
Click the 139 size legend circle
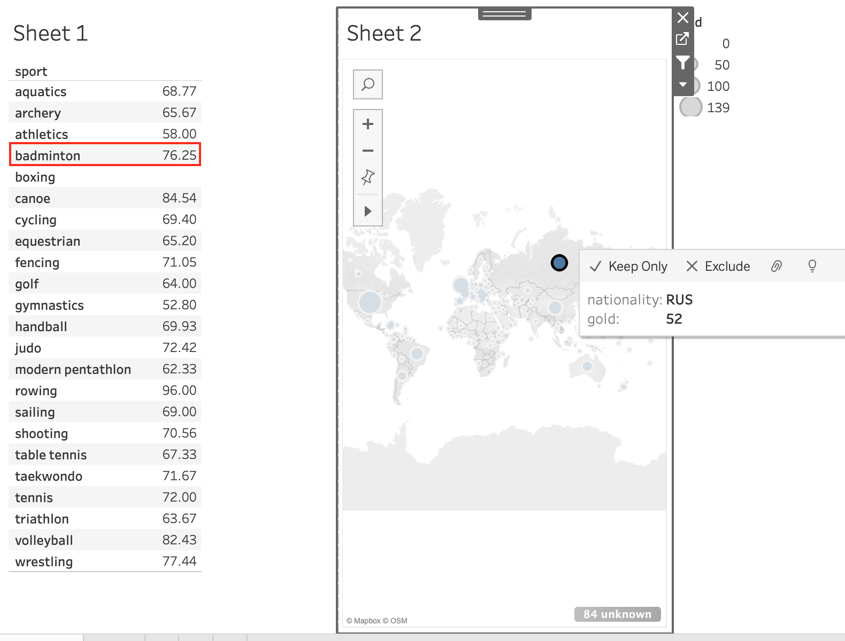pos(690,107)
